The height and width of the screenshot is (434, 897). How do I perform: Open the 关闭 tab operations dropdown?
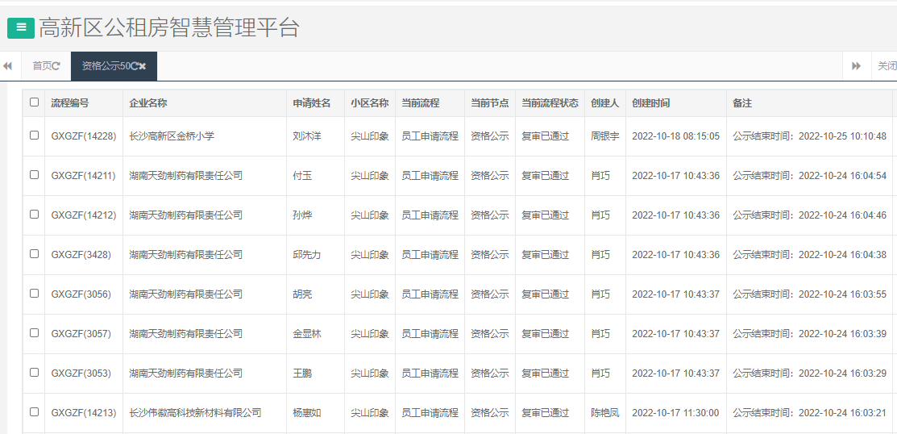pos(886,66)
